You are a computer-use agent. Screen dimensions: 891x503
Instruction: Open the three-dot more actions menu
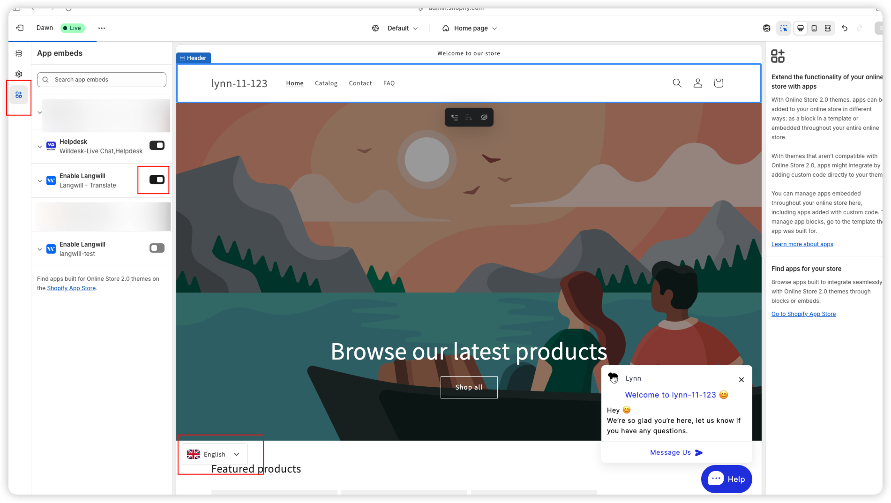pos(102,28)
